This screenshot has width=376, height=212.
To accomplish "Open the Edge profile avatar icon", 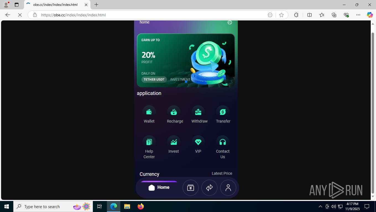I will tap(6, 5).
